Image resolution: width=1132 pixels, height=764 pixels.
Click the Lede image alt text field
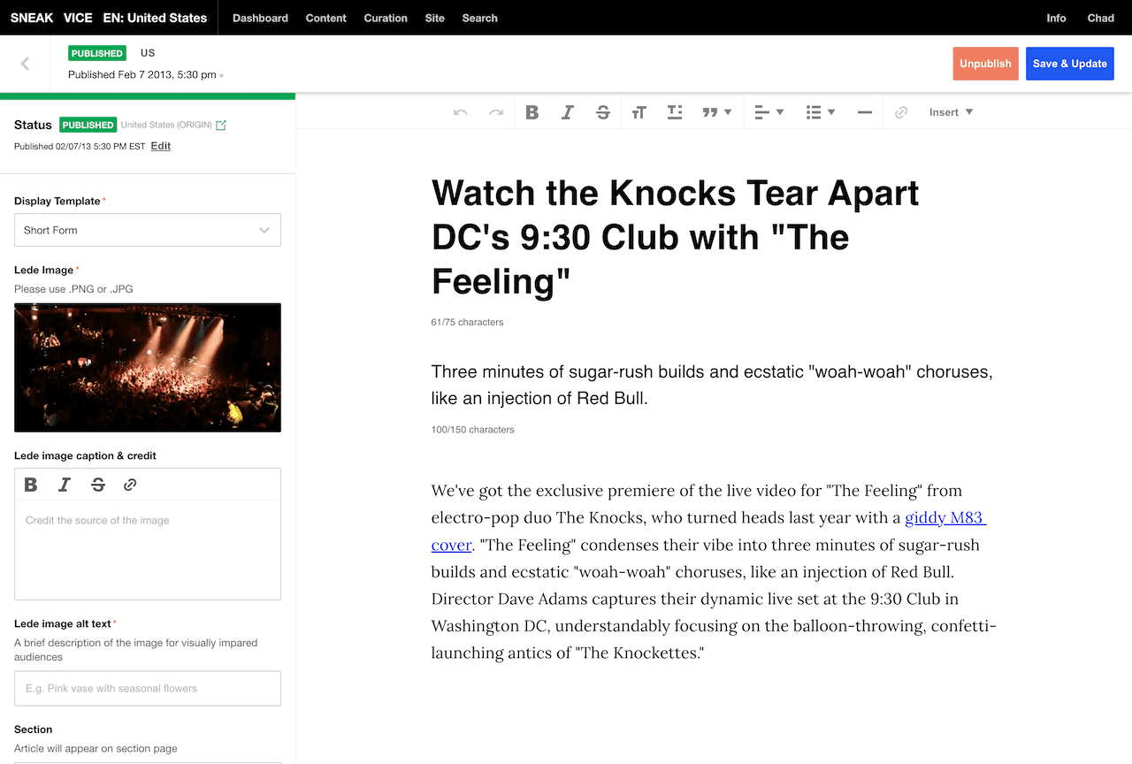(x=148, y=688)
